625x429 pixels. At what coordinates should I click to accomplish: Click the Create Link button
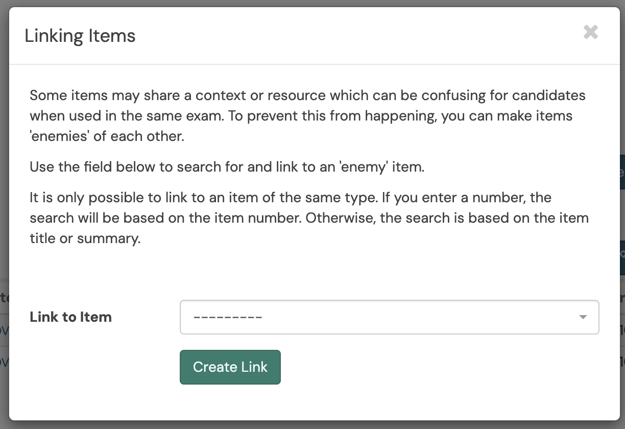pos(230,367)
